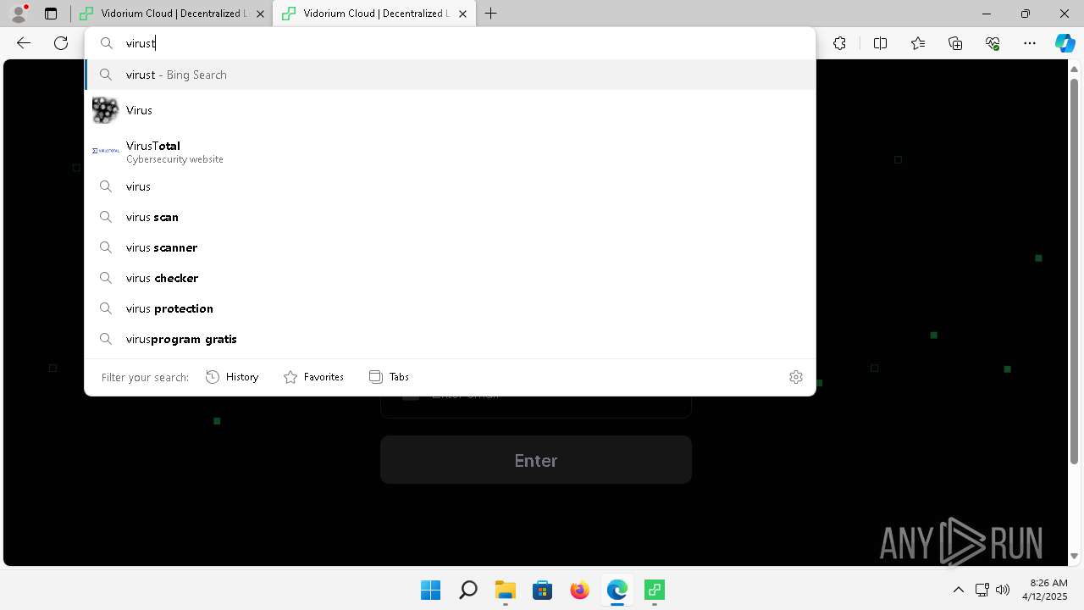
Task: Filter search by Favorites
Action: click(x=313, y=377)
